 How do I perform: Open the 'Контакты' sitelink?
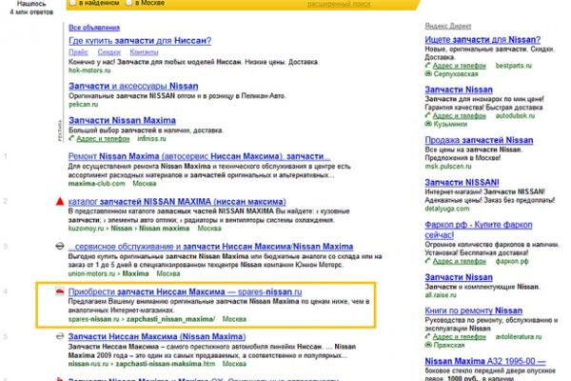tap(144, 52)
